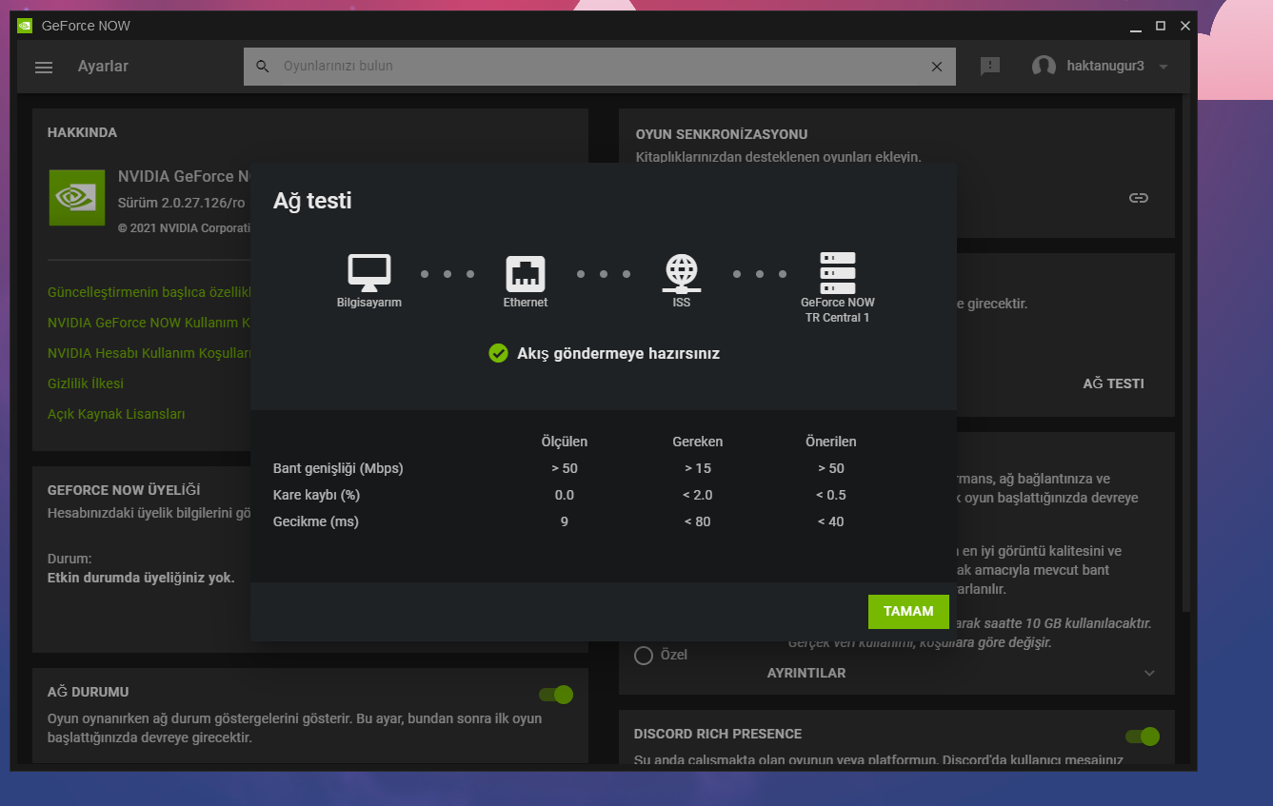Open the feedback message icon
Image resolution: width=1273 pixels, height=806 pixels.
[x=990, y=66]
